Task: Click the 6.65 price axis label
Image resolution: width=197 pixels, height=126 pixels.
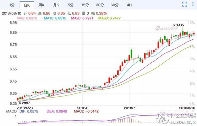Action: coord(13,57)
